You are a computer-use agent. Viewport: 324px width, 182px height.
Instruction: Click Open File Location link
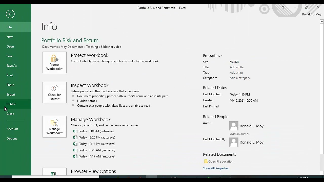[221, 162]
